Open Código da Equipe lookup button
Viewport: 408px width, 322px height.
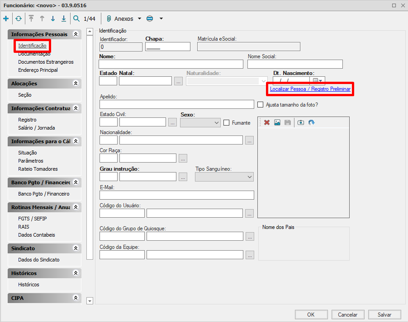pos(250,255)
